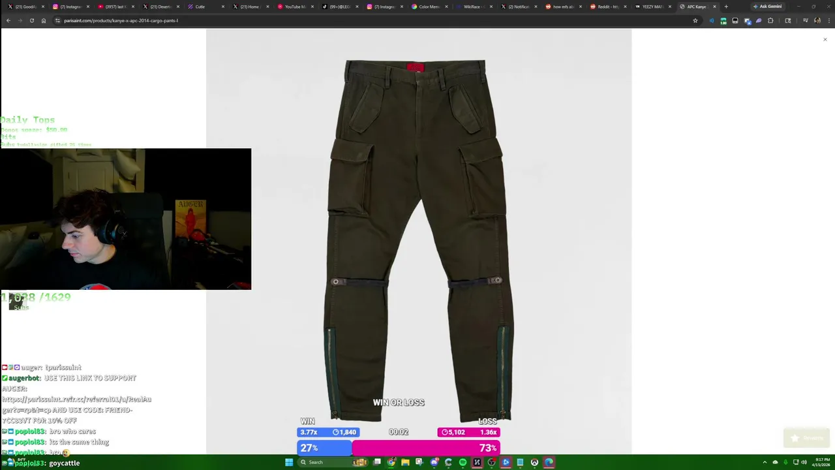
Task: Click the blue 27% WIN poll bar
Action: tap(324, 448)
